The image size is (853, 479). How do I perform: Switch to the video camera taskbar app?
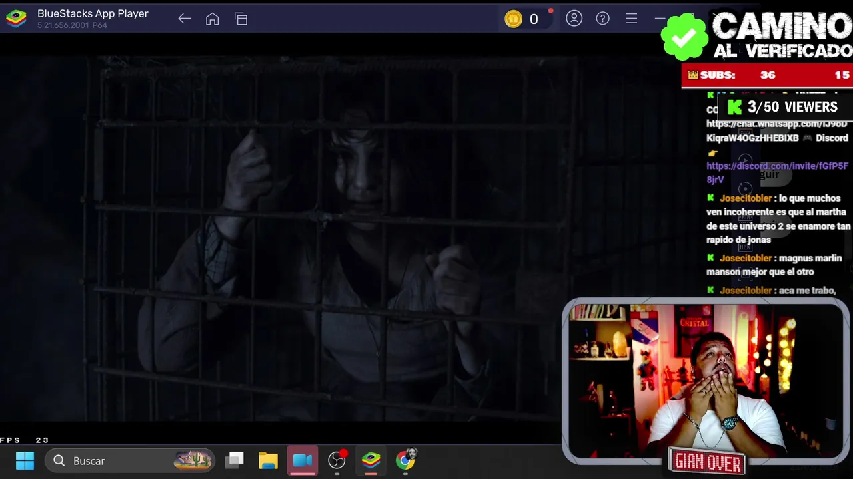tap(303, 460)
